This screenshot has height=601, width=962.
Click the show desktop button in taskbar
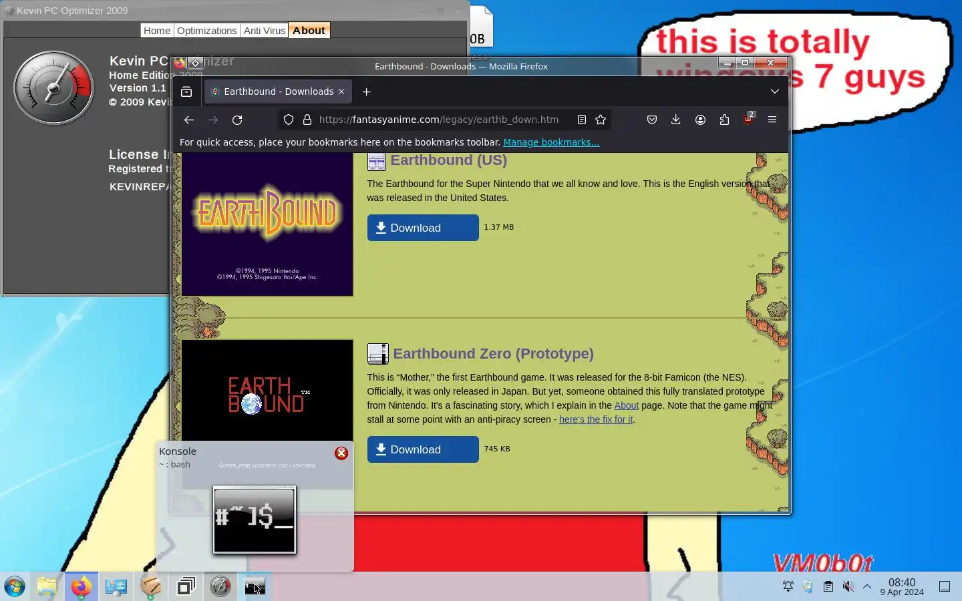point(945,587)
